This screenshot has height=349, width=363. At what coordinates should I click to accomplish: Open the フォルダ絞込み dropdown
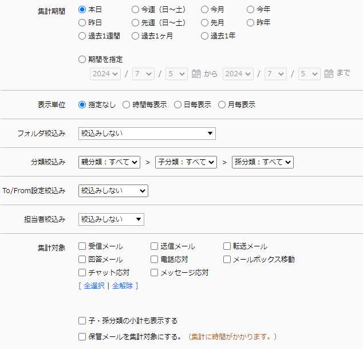(147, 134)
